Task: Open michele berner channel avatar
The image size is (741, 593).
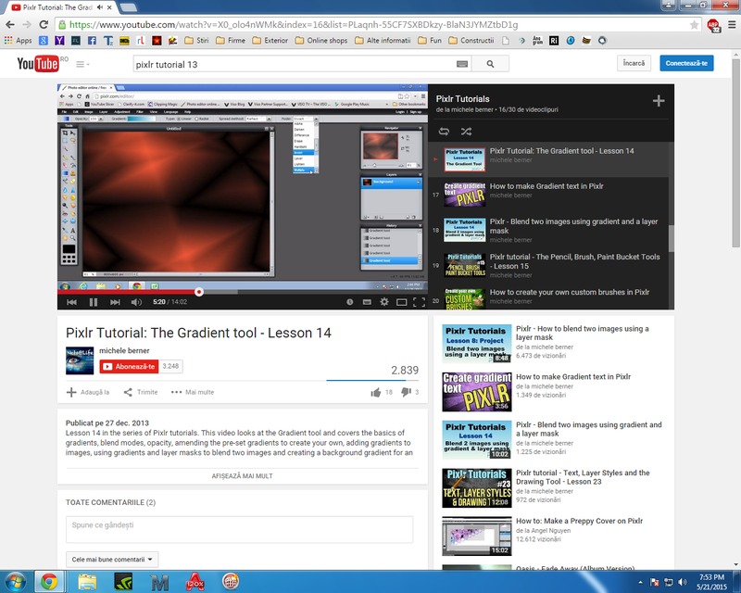Action: [x=80, y=360]
